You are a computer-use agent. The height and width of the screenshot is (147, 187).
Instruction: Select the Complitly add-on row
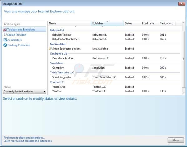[115, 68]
